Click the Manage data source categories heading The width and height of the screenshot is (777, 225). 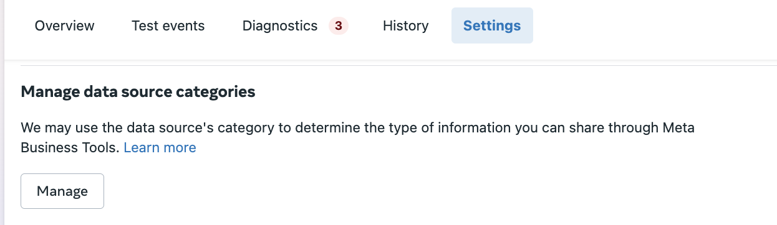pos(138,92)
